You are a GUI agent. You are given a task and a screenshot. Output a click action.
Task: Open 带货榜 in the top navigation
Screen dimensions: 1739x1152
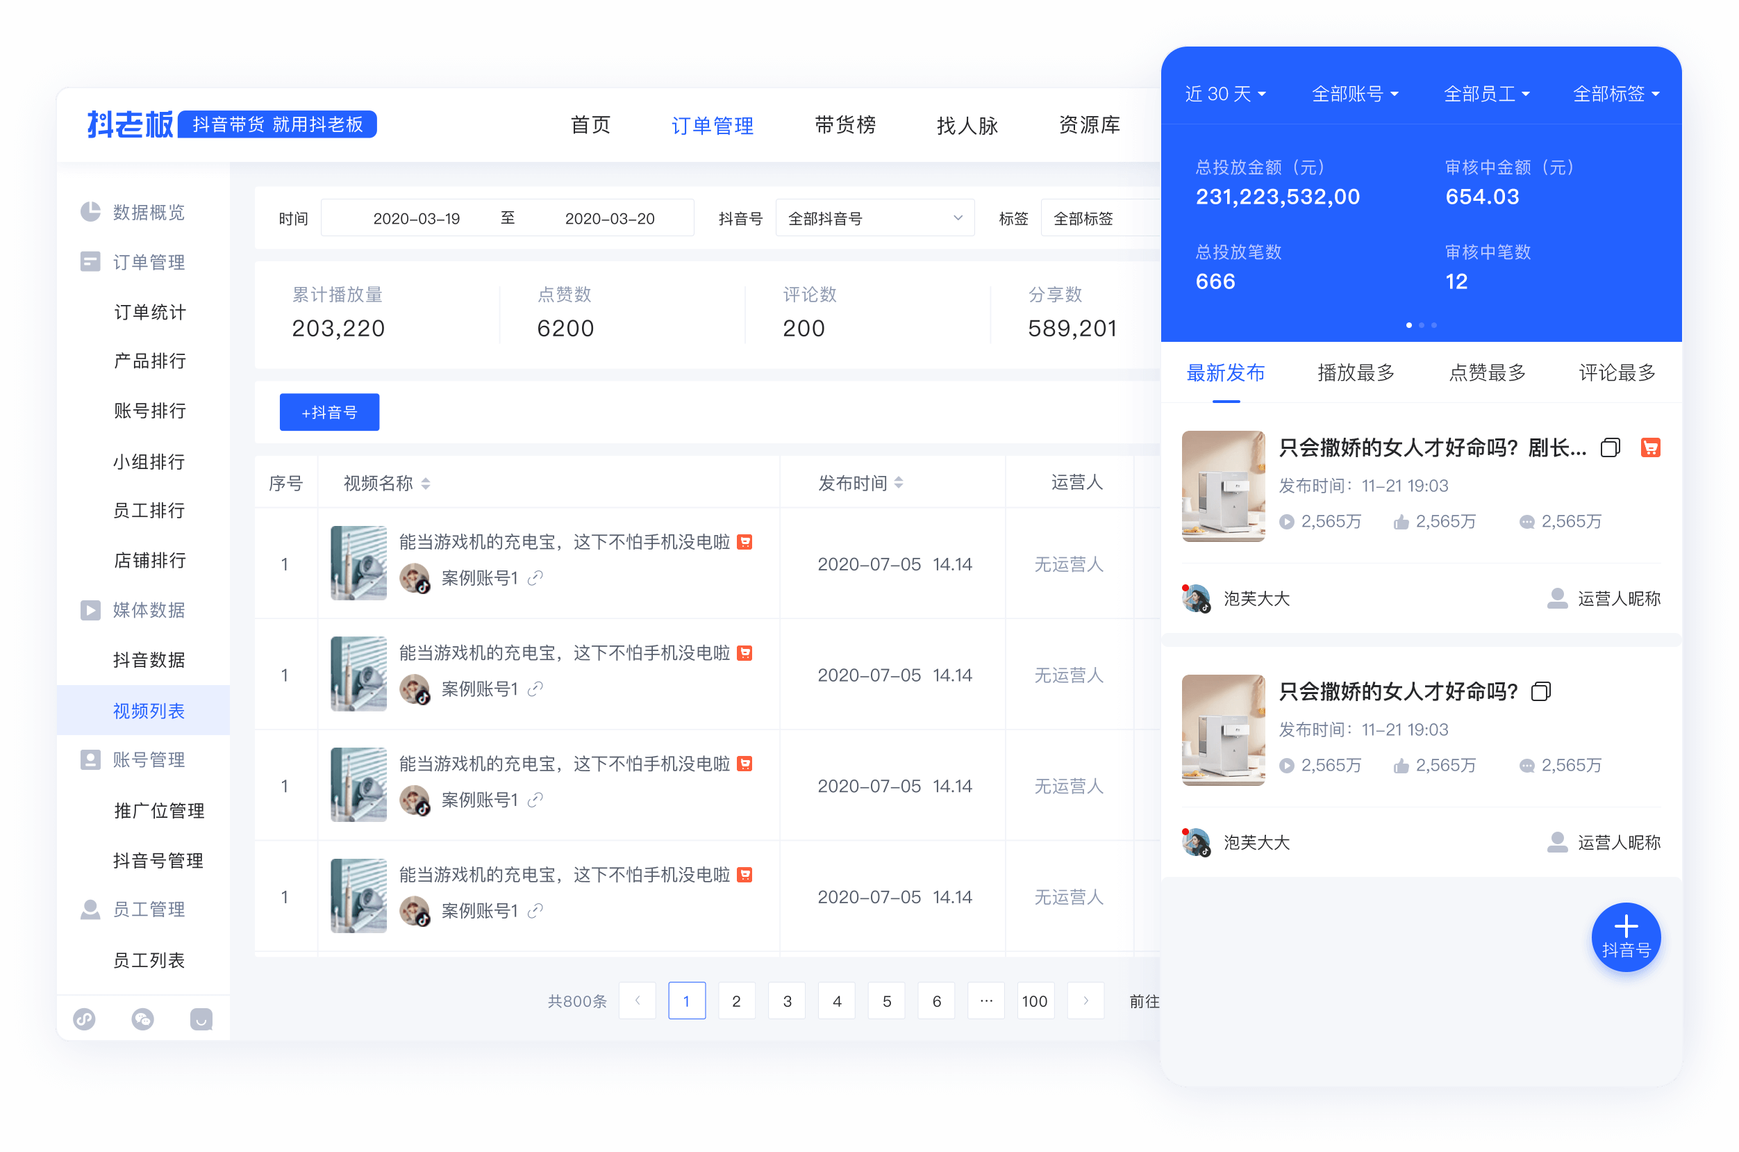[x=844, y=126]
